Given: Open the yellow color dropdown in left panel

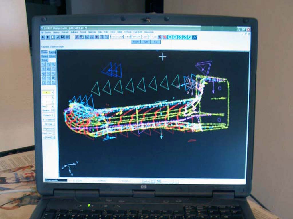Looking at the screenshot, I should point(52,92).
